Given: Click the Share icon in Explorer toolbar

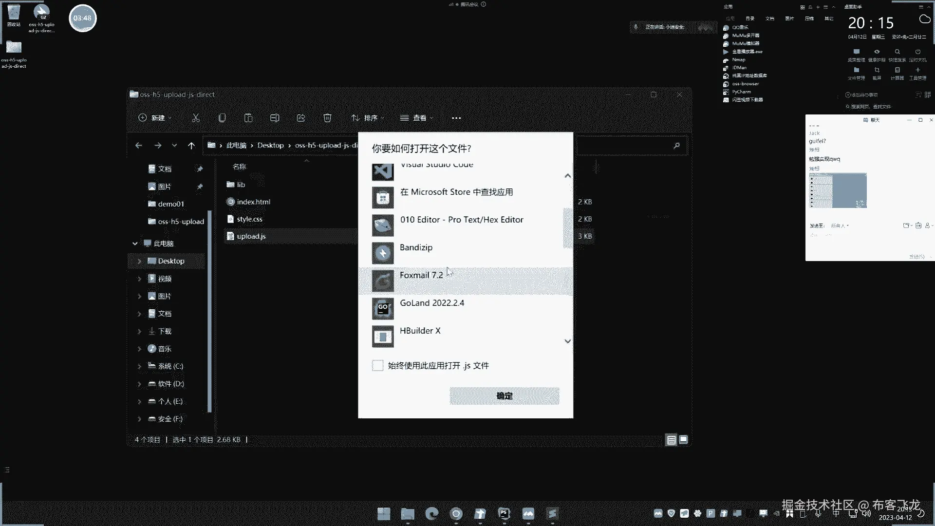Looking at the screenshot, I should 301,118.
